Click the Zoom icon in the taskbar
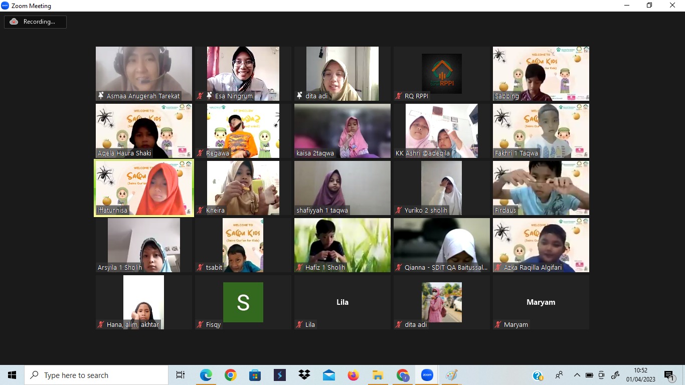This screenshot has height=385, width=685. coord(427,375)
